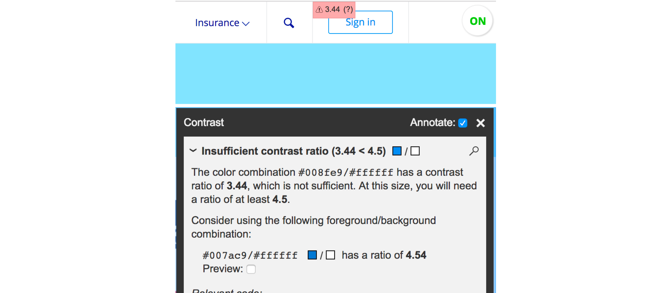Toggle the round ON button
Screen dimensions: 672x293
pyautogui.click(x=477, y=21)
